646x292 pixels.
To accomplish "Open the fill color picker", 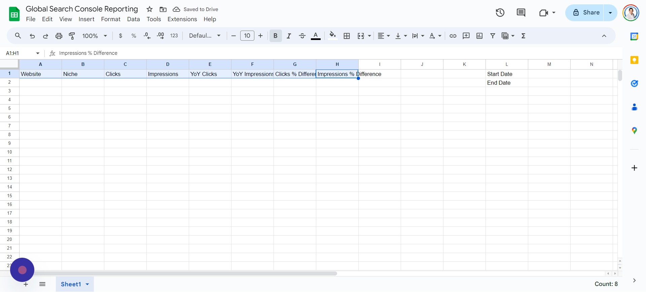I will [x=333, y=36].
